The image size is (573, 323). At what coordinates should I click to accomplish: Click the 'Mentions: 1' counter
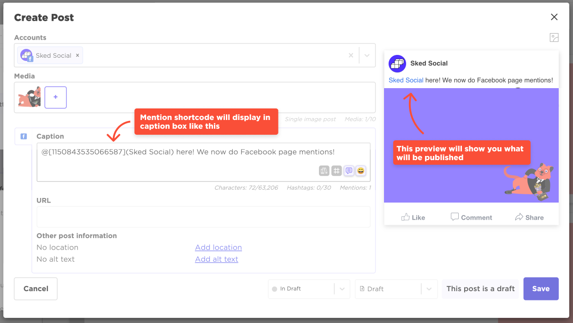[x=355, y=188]
